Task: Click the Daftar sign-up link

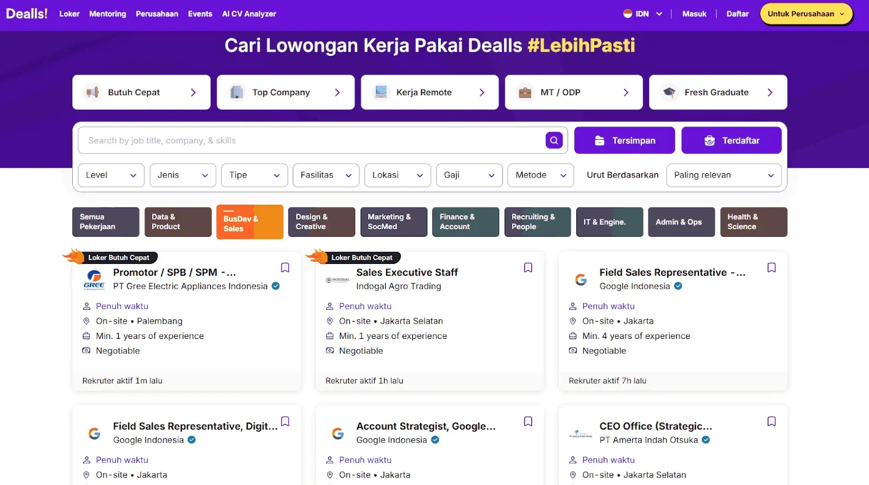Action: pyautogui.click(x=738, y=14)
